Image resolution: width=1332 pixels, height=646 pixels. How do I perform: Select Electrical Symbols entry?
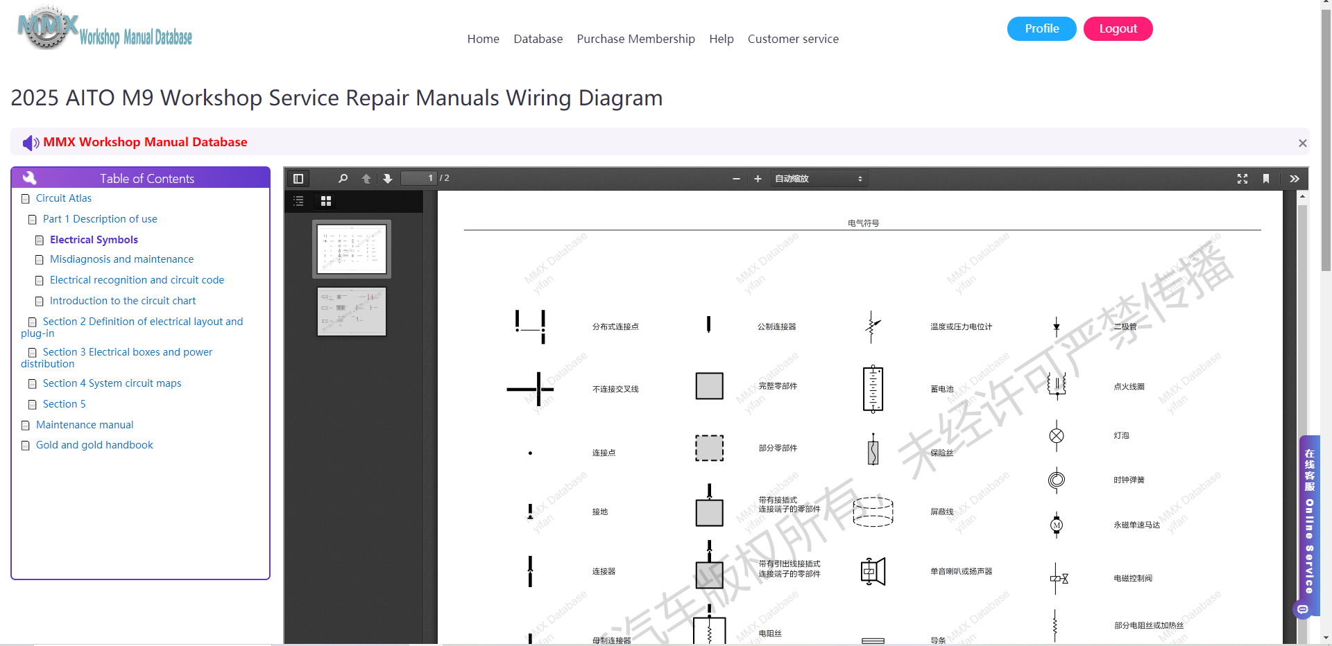[x=94, y=240]
